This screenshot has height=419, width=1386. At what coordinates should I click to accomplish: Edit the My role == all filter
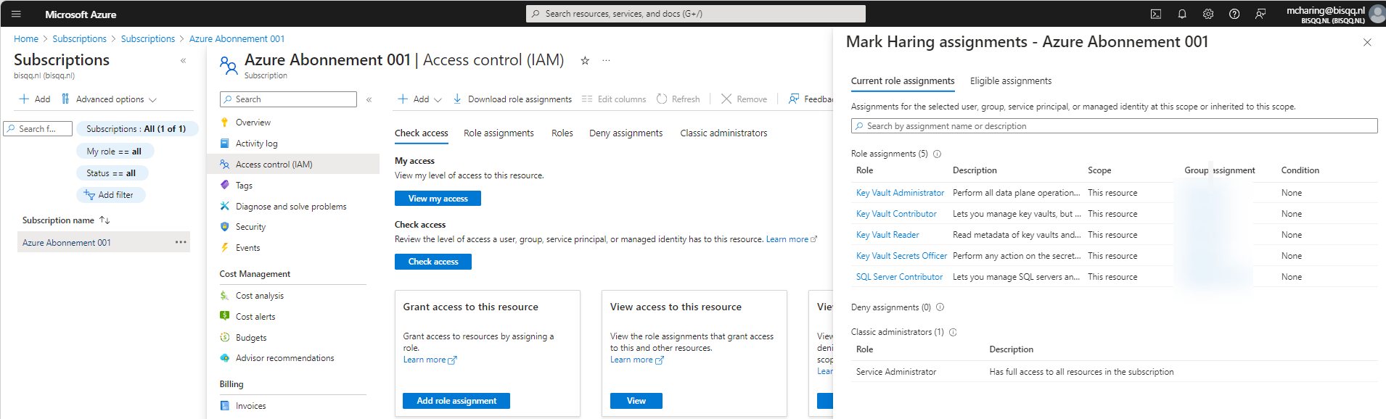click(x=115, y=152)
